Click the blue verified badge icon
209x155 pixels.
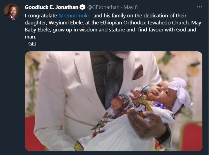point(82,7)
